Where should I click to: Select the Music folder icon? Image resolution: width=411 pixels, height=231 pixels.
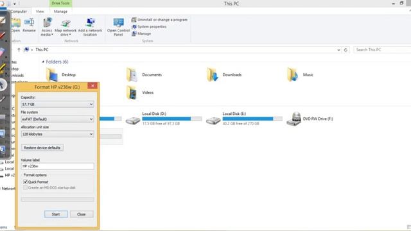pyautogui.click(x=293, y=74)
